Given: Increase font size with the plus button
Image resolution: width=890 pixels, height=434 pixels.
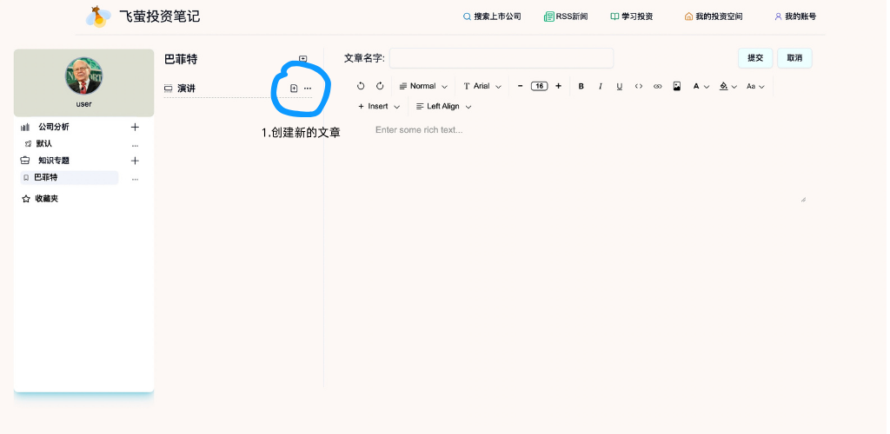Looking at the screenshot, I should pos(559,86).
